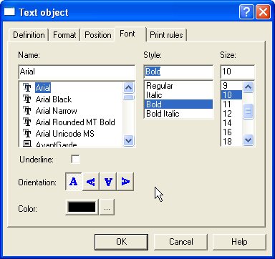Click the Cancel button
Image resolution: width=275 pixels, height=259 pixels.
(x=181, y=242)
